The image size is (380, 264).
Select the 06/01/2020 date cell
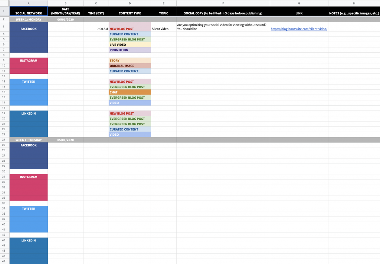(66, 19)
